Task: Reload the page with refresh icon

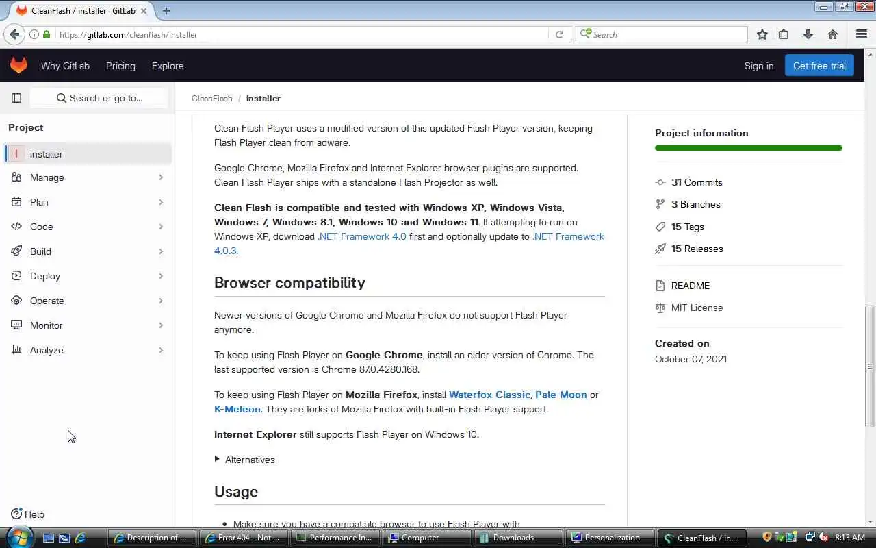Action: click(559, 34)
